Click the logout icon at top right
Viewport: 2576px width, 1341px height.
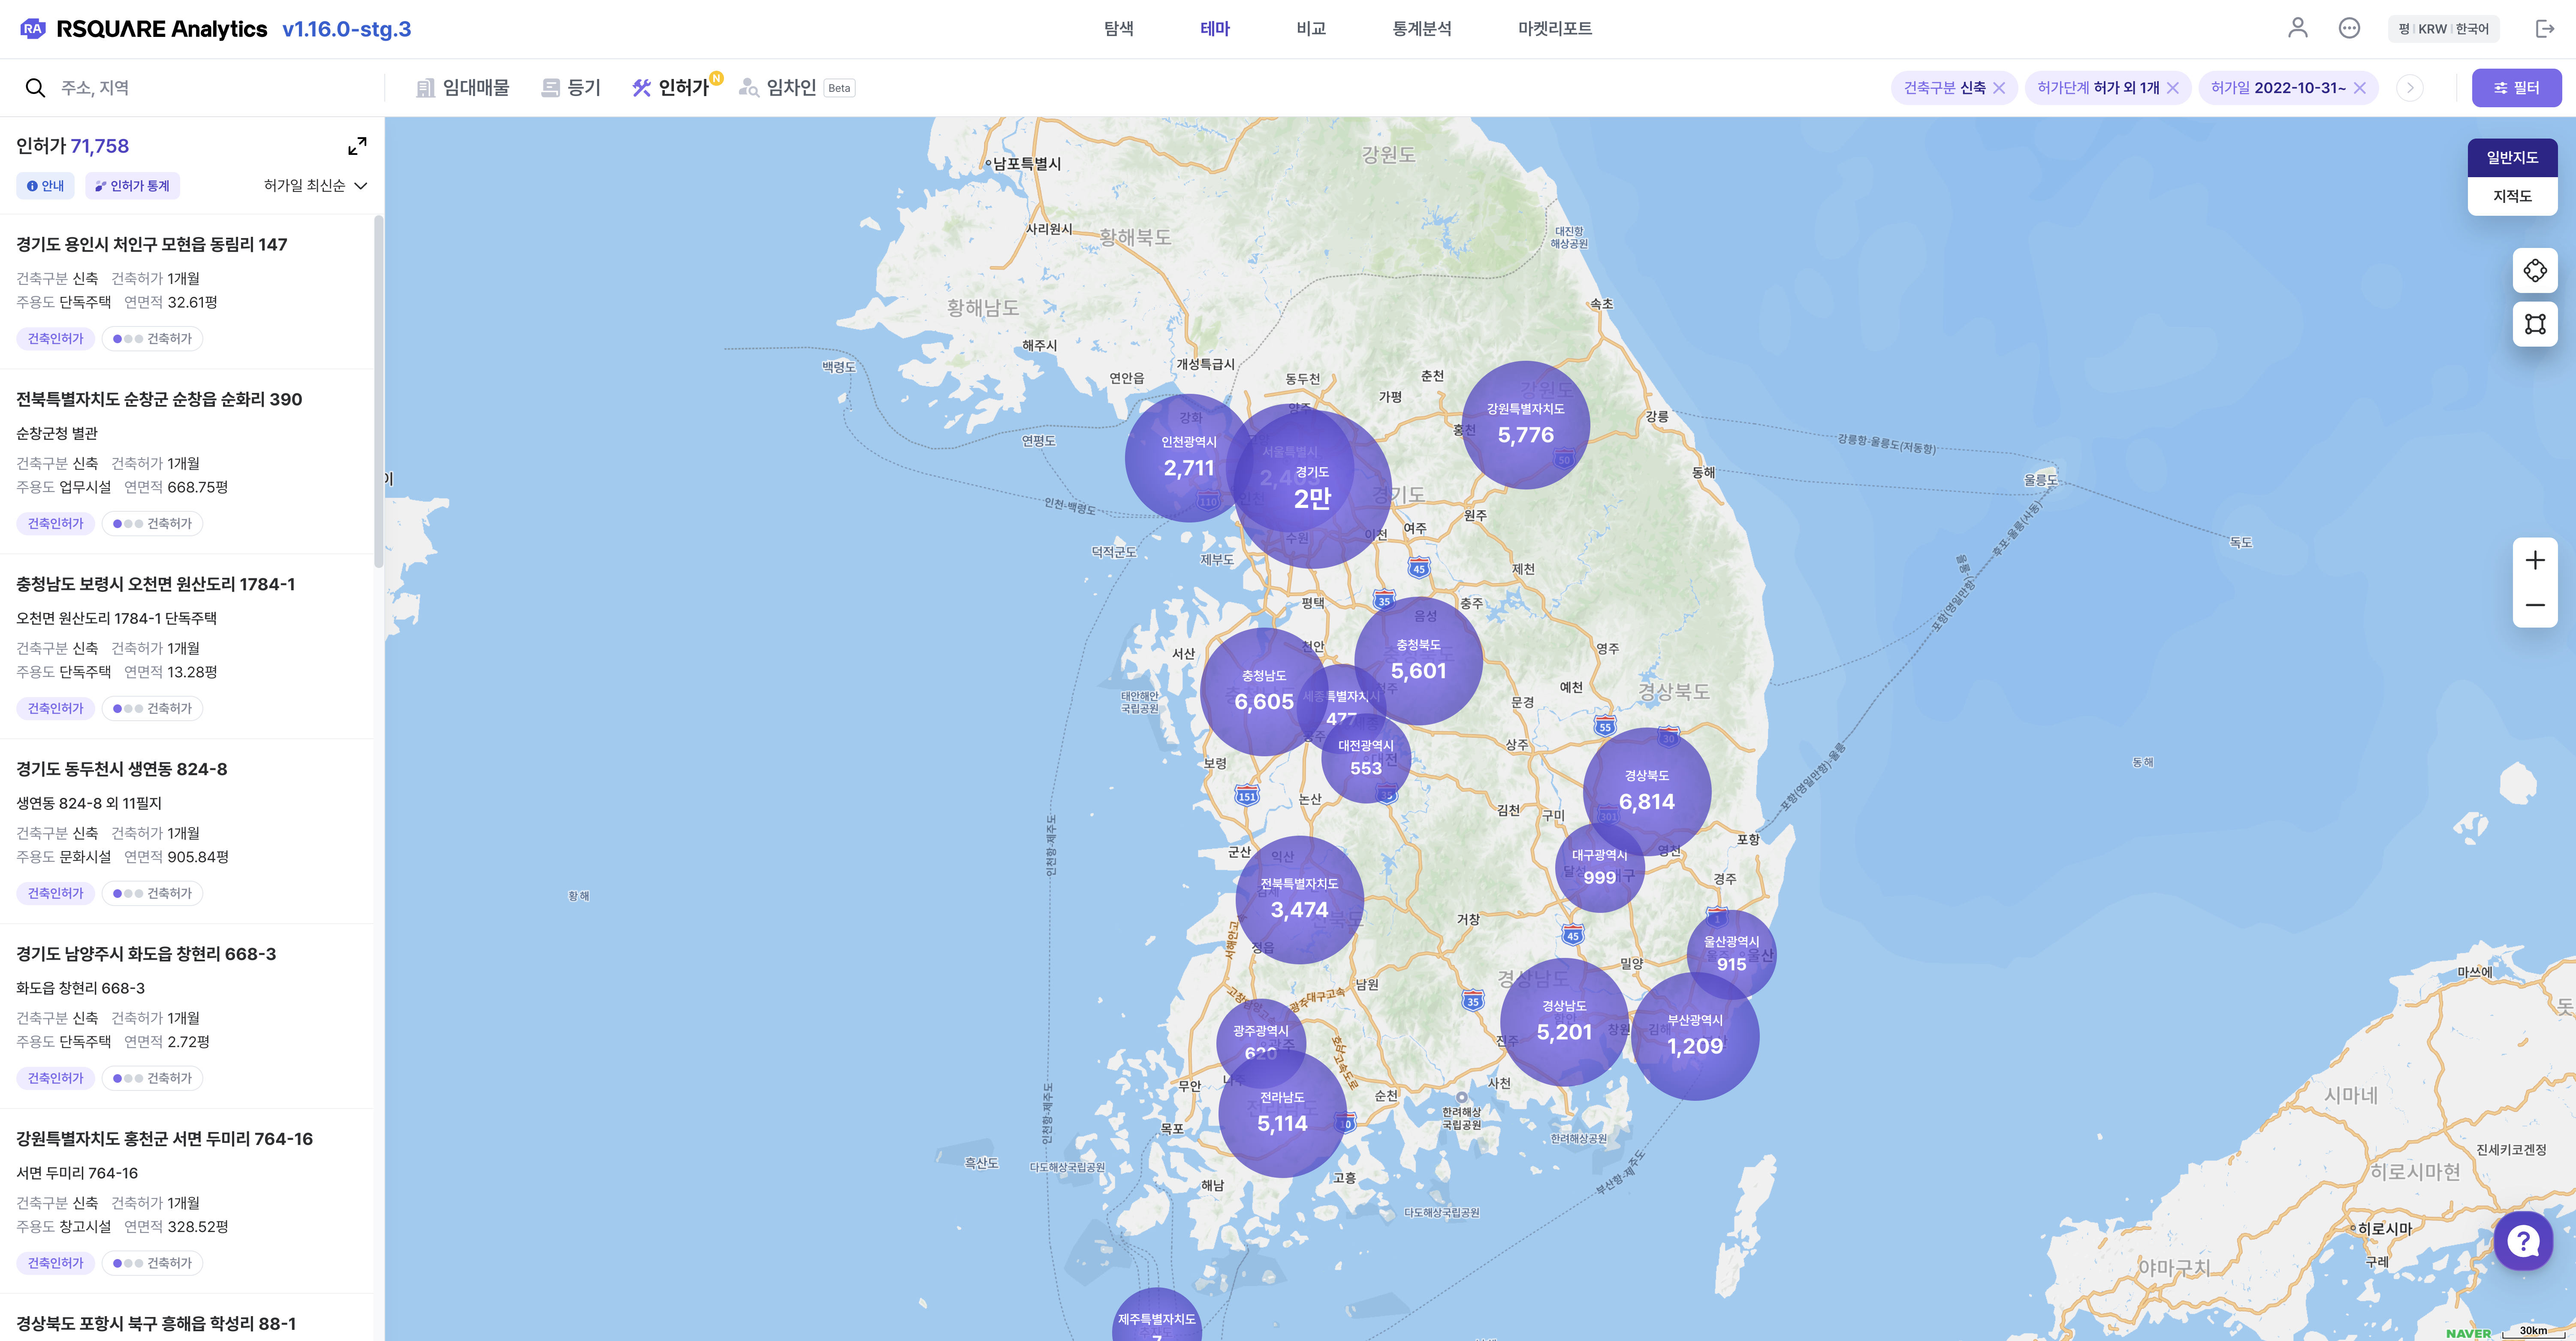tap(2545, 28)
